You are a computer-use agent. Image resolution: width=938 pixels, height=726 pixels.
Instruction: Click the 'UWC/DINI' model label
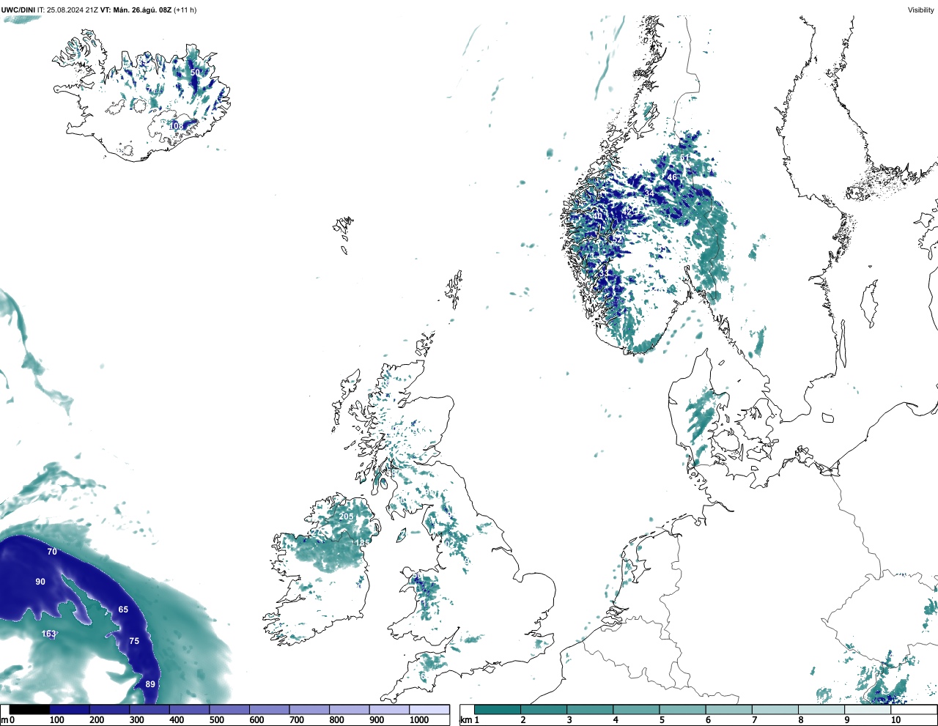tap(18, 10)
